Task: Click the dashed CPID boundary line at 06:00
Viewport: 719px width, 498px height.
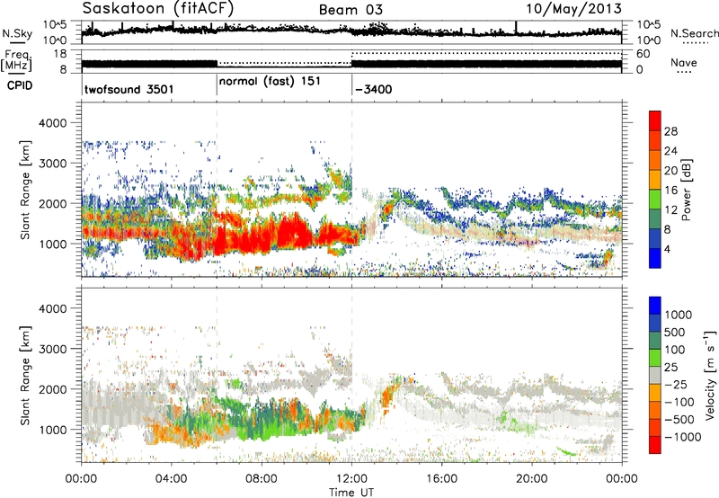Action: point(217,190)
